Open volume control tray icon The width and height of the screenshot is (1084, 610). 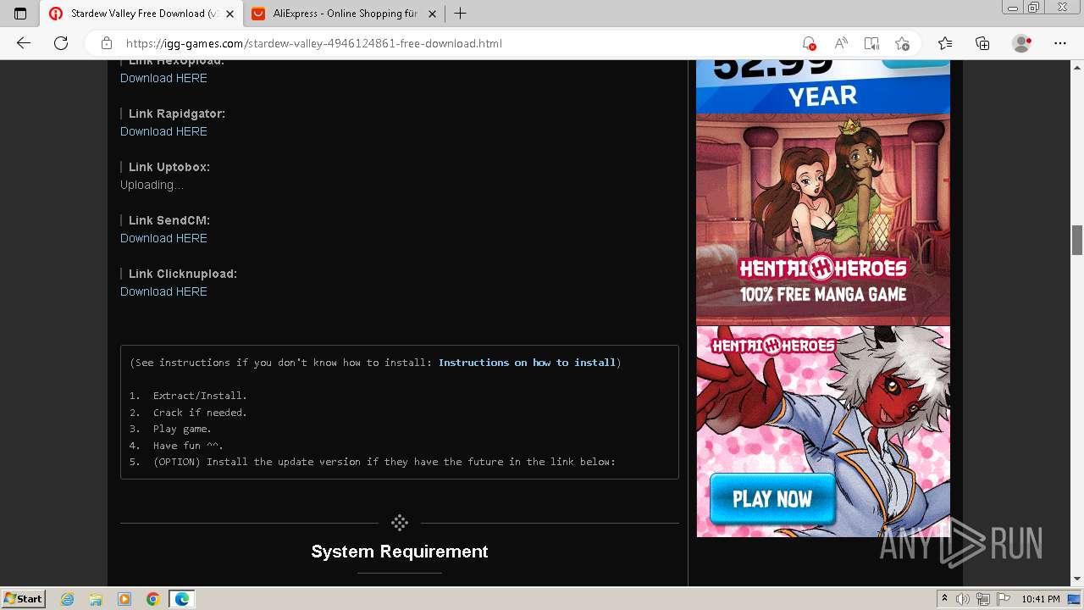pos(963,599)
